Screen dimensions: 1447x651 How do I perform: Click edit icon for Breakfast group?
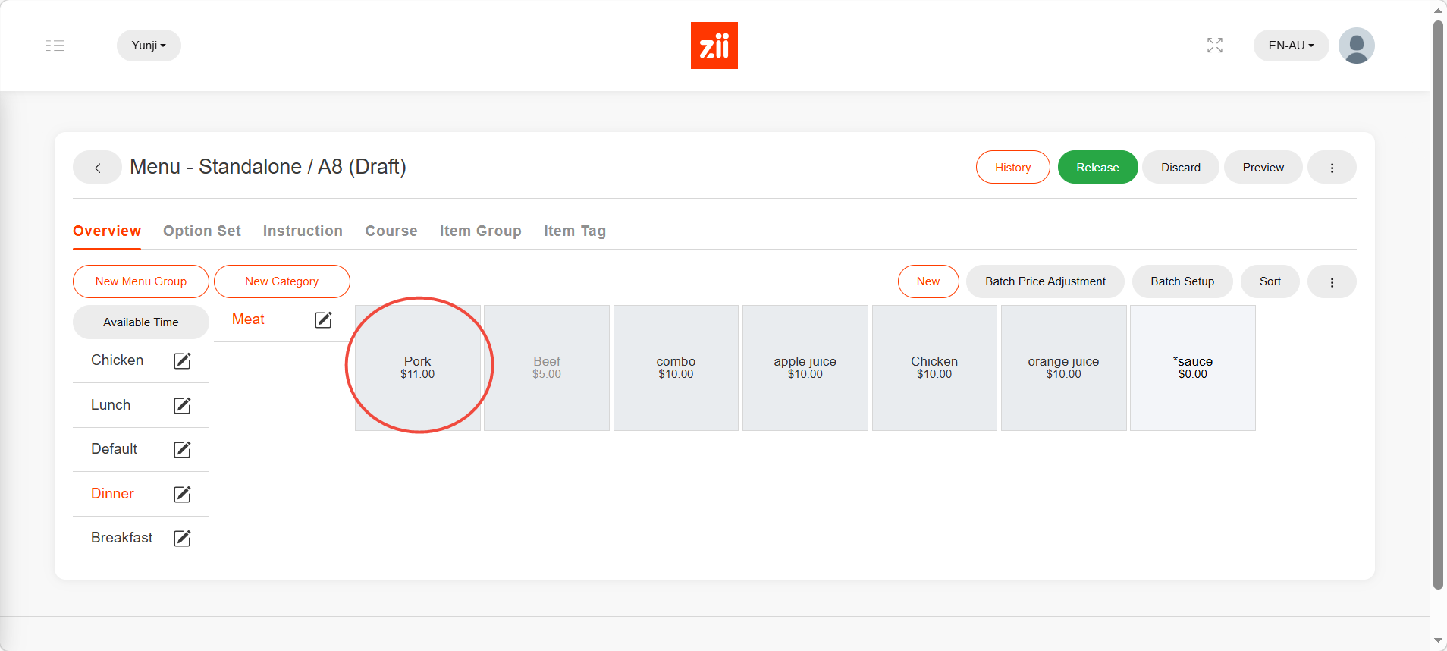tap(182, 539)
